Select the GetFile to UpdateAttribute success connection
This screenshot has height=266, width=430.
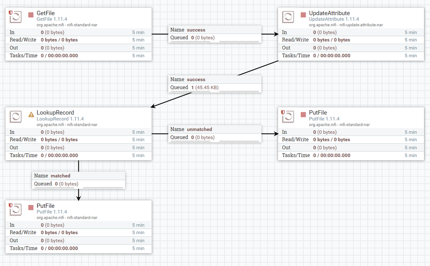[x=215, y=34]
